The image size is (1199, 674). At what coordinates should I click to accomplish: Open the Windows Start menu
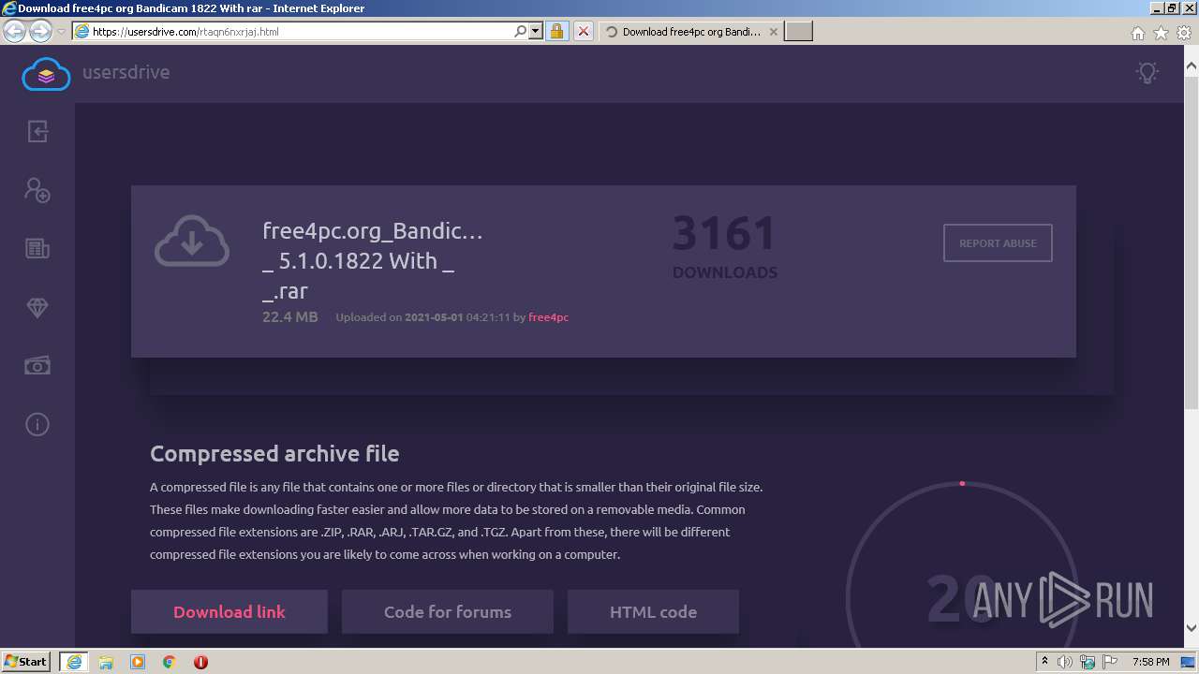26,661
